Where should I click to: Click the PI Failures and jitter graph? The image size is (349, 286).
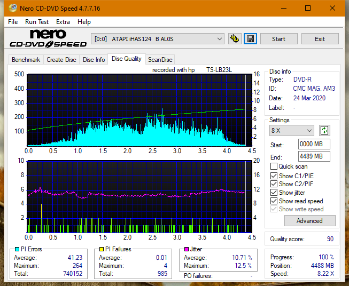pos(139,196)
